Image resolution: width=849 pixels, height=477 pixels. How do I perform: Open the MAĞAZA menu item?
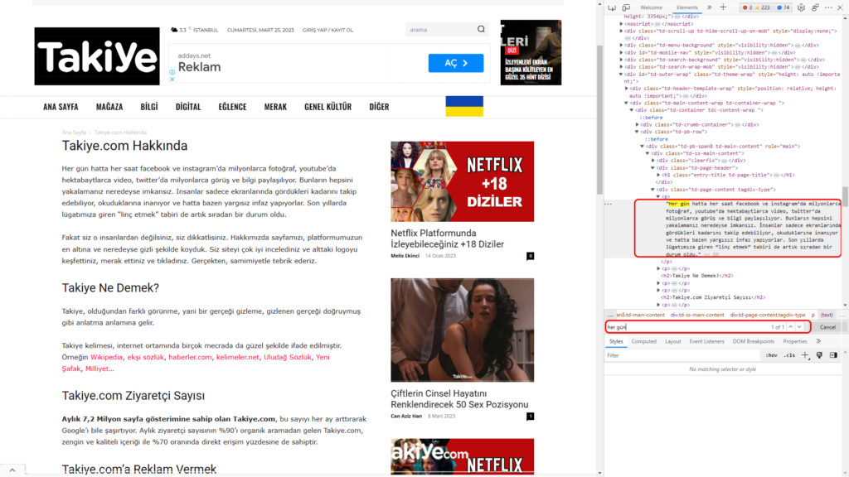[x=109, y=107]
